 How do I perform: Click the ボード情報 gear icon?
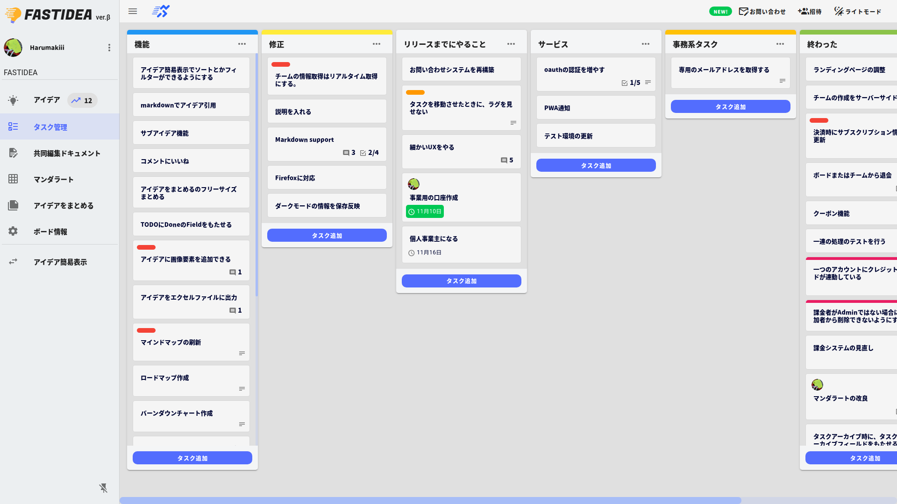13,231
